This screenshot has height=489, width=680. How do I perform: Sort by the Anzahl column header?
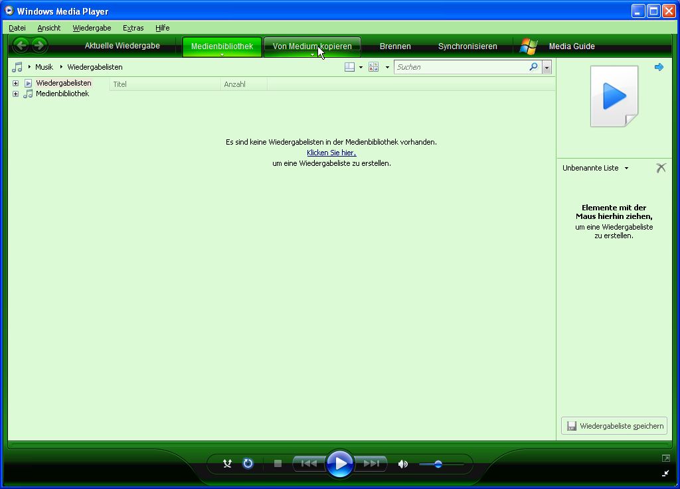click(244, 84)
